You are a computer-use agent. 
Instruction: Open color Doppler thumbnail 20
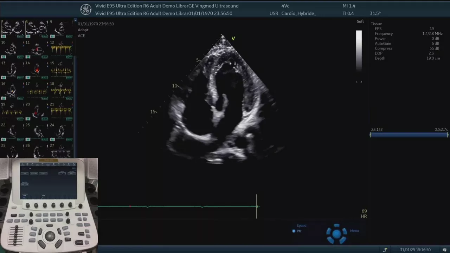[x=37, y=111]
